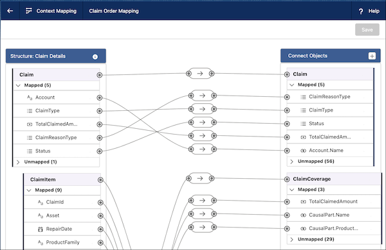This screenshot has height=250, width=386.
Task: Click the topmost Claim-to-Claim mapping arrow
Action: (200, 73)
